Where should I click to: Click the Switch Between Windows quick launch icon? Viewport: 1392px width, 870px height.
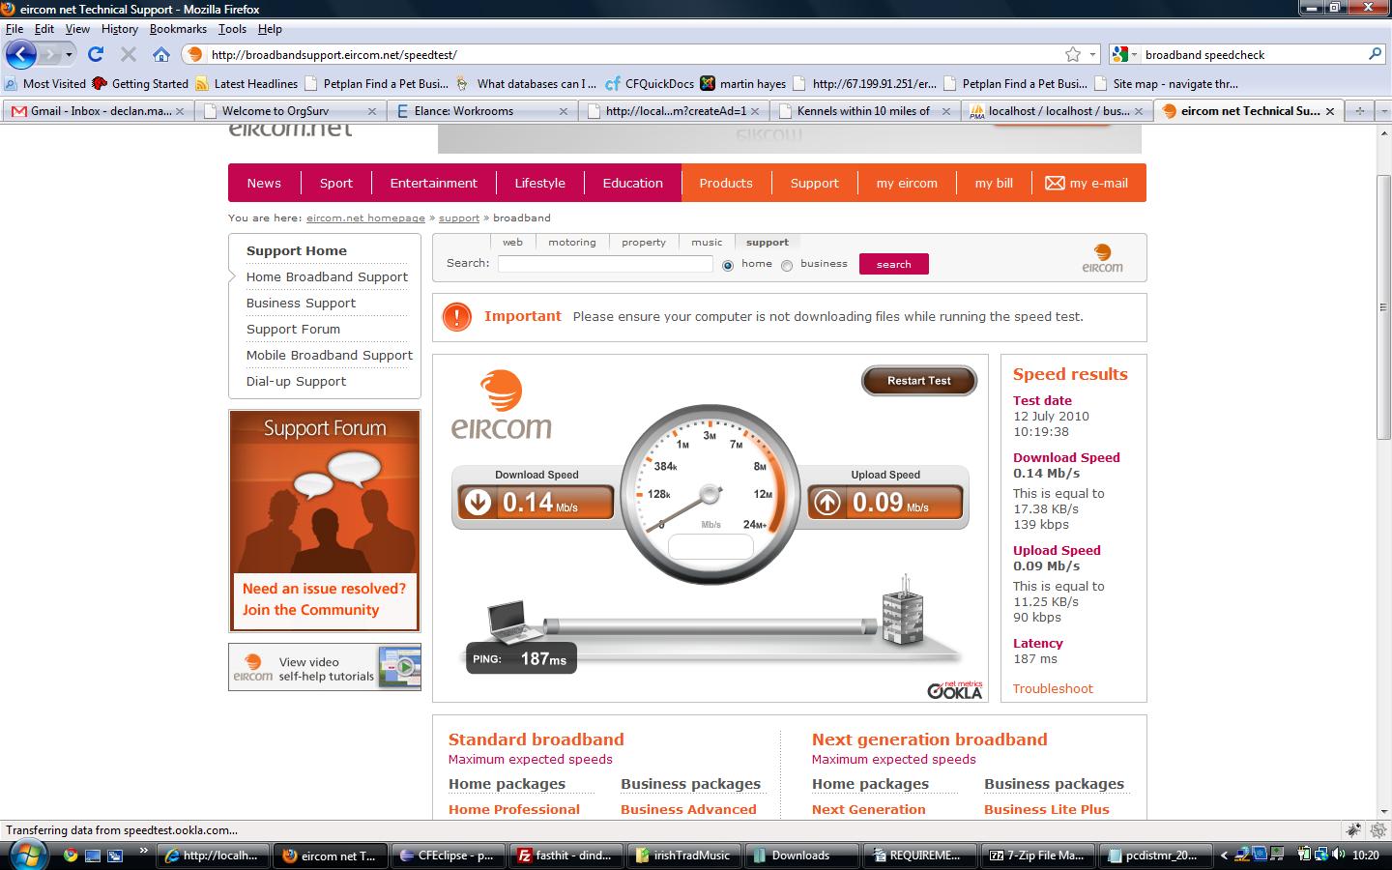coord(115,855)
